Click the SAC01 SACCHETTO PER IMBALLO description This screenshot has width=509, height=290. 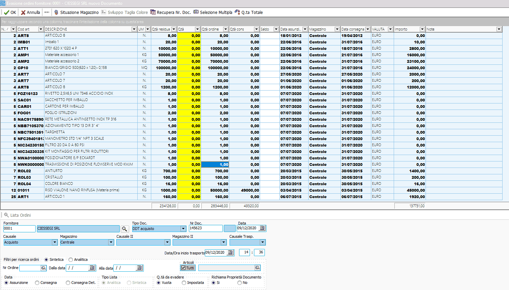pos(66,100)
